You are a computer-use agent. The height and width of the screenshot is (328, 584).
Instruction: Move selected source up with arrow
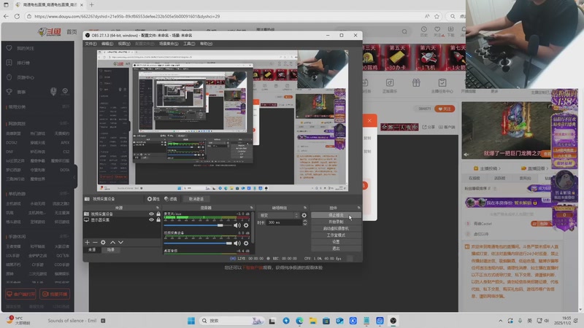113,243
